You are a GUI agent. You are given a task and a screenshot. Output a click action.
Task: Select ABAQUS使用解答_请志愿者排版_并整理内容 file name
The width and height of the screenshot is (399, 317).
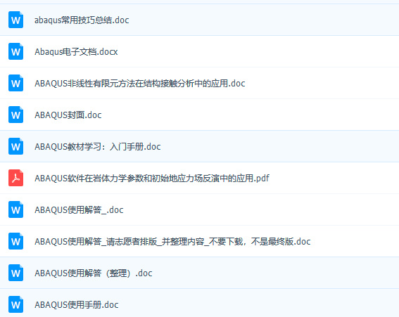tap(172, 241)
